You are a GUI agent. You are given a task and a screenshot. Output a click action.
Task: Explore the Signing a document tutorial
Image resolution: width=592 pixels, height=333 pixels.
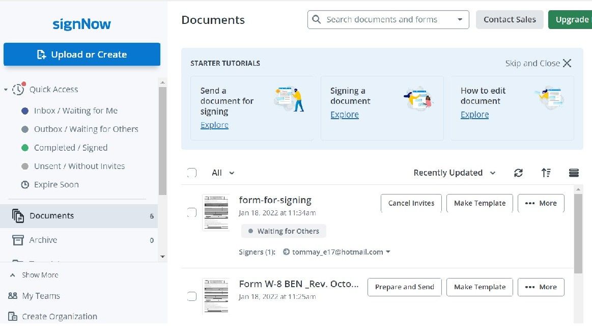[345, 114]
